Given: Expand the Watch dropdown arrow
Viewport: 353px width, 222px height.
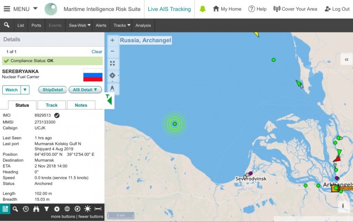Looking at the screenshot, I should (25, 90).
